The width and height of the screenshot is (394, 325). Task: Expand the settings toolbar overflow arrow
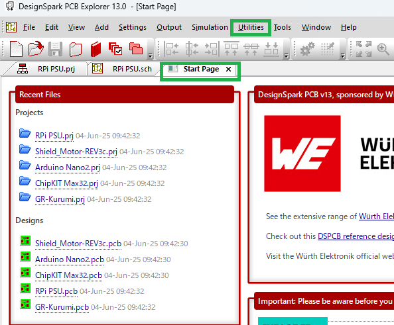[342, 56]
